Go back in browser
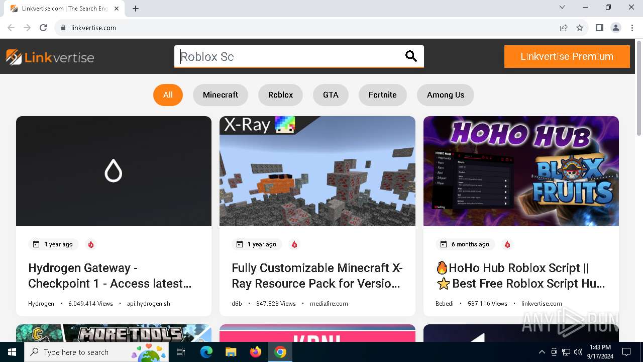The image size is (643, 362). (x=11, y=28)
